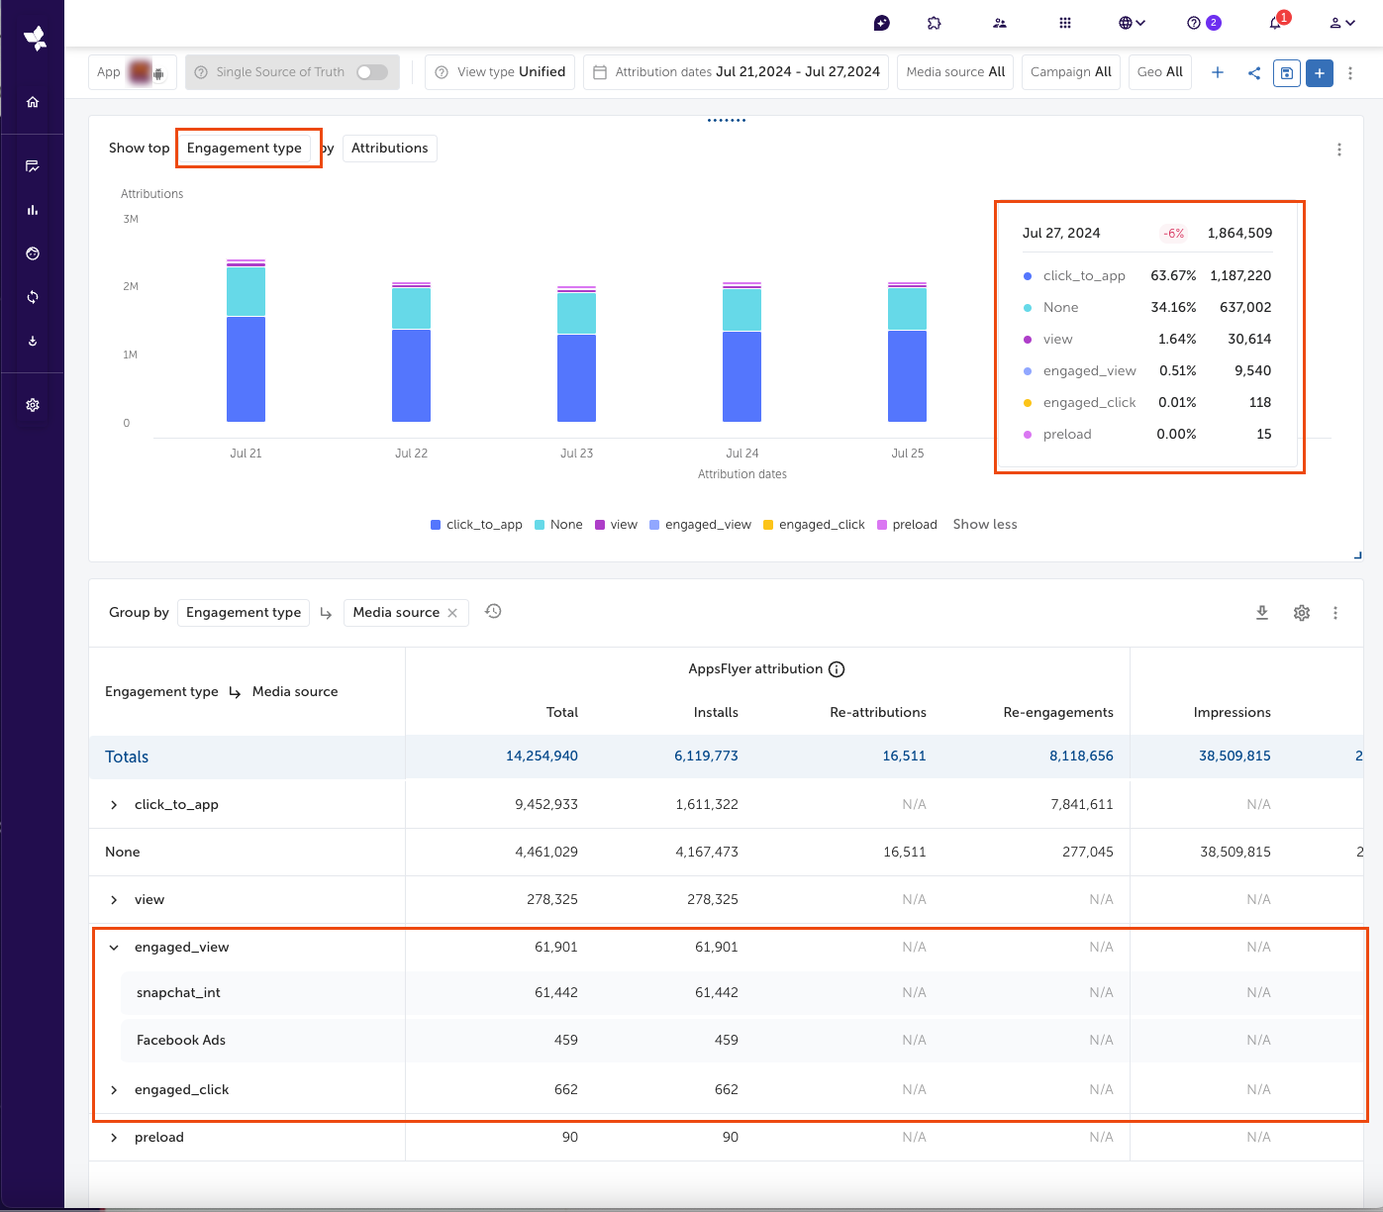This screenshot has width=1383, height=1212.
Task: Click Show less in chart legend
Action: [x=984, y=525]
